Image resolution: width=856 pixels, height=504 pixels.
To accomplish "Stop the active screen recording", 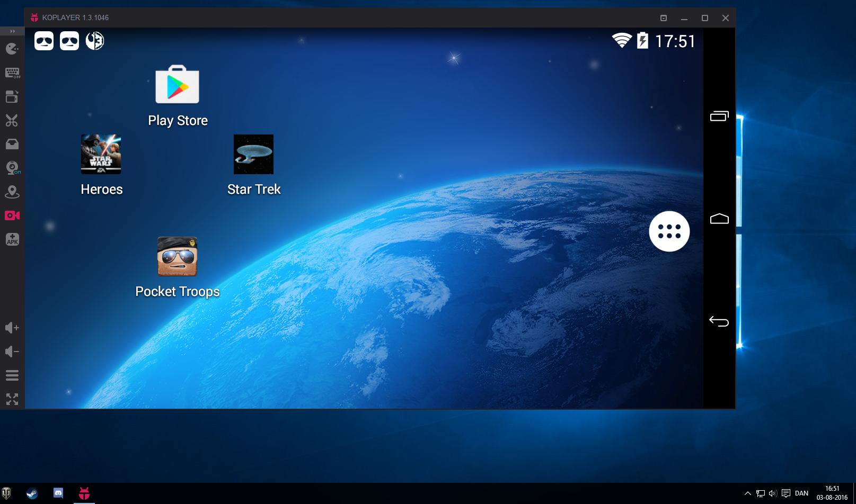I will point(12,215).
